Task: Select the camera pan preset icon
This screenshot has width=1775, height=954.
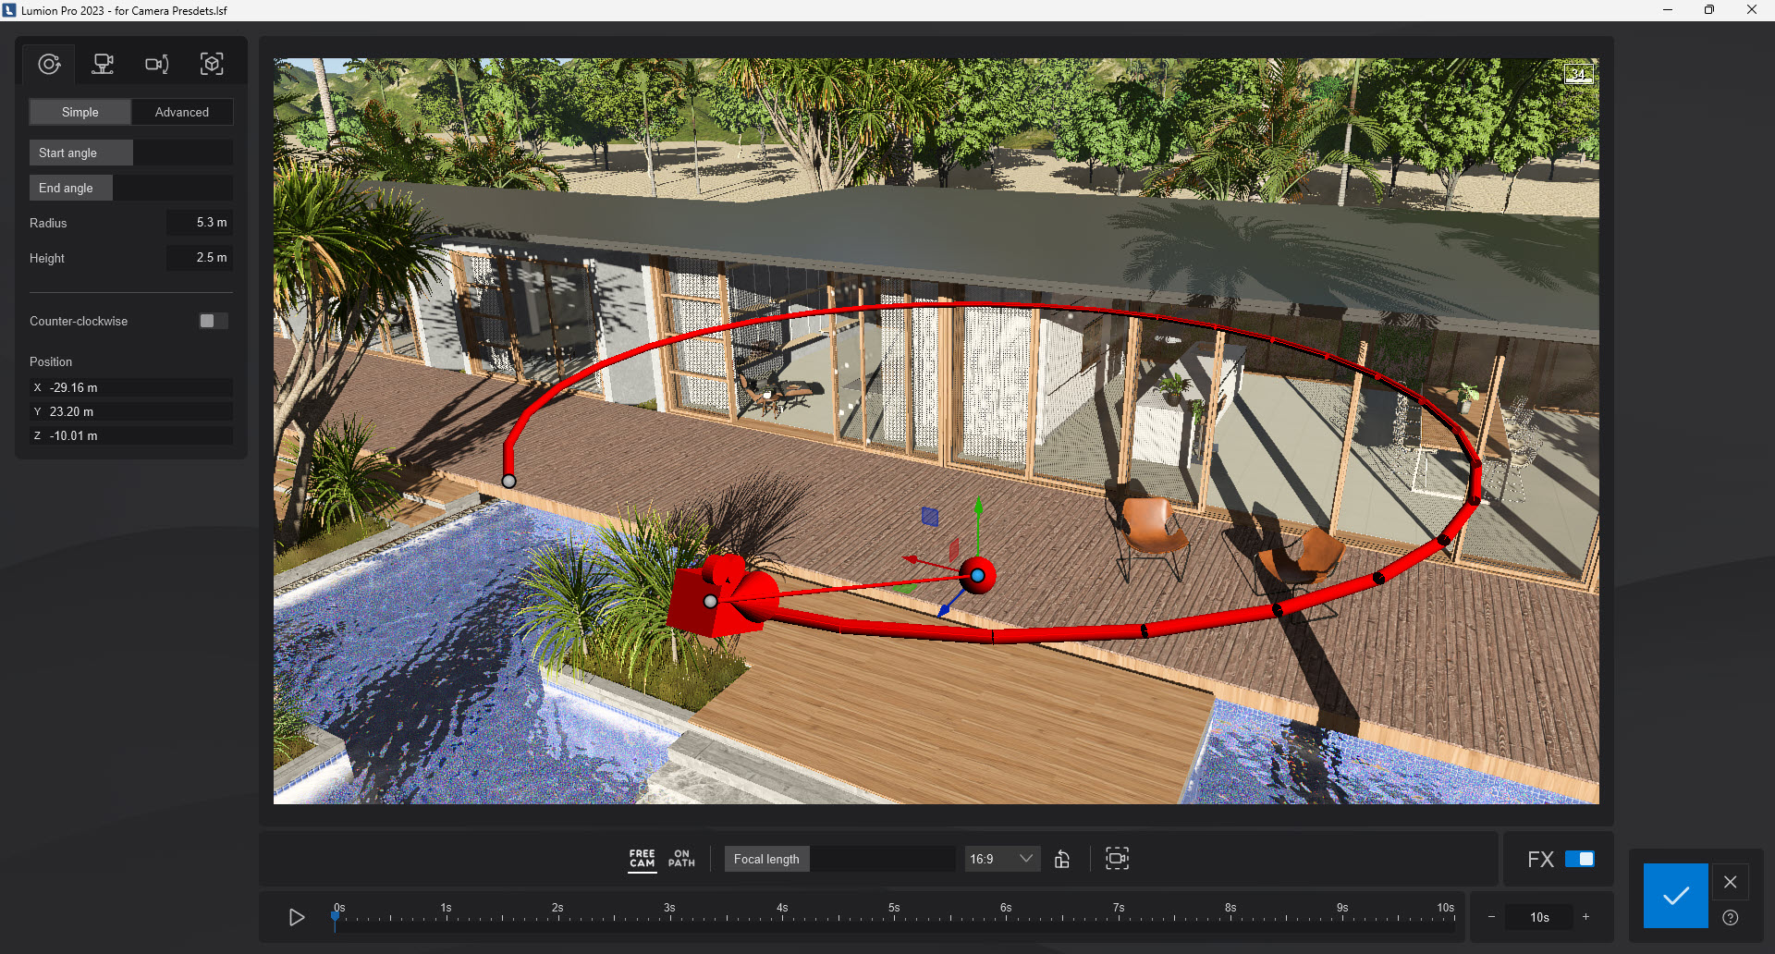Action: (x=157, y=64)
